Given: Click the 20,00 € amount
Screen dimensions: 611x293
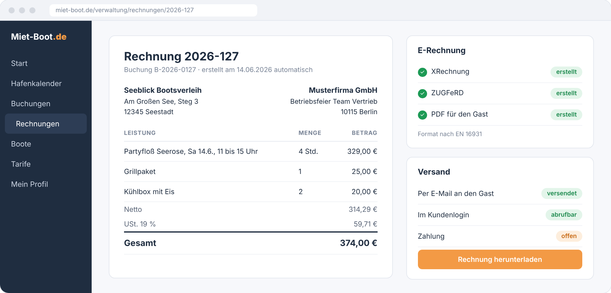Looking at the screenshot, I should [364, 192].
